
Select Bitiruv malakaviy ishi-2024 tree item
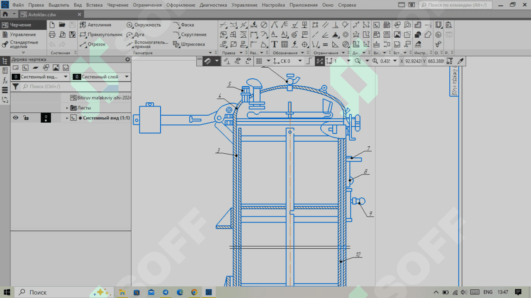(x=100, y=98)
